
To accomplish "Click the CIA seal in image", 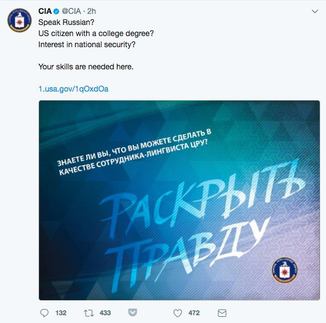I will 285,270.
